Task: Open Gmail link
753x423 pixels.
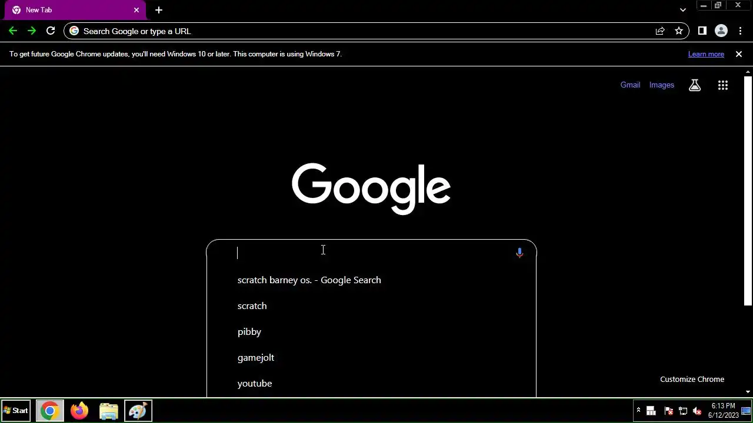Action: pyautogui.click(x=630, y=85)
